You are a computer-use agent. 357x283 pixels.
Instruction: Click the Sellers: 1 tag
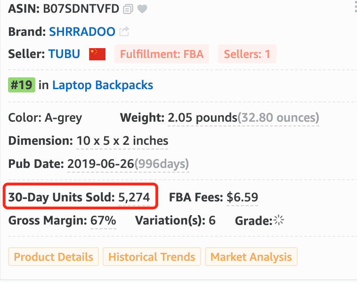pyautogui.click(x=247, y=54)
